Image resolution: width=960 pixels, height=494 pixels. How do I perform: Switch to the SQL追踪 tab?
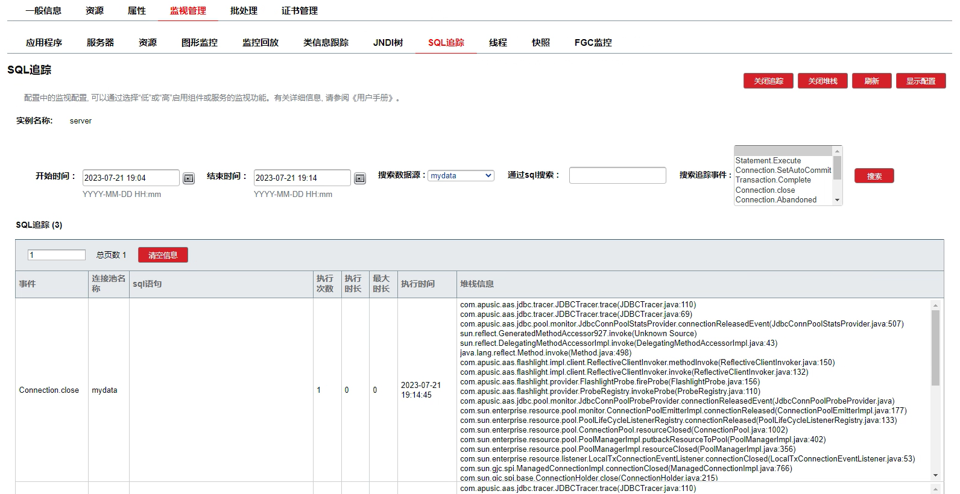point(446,43)
